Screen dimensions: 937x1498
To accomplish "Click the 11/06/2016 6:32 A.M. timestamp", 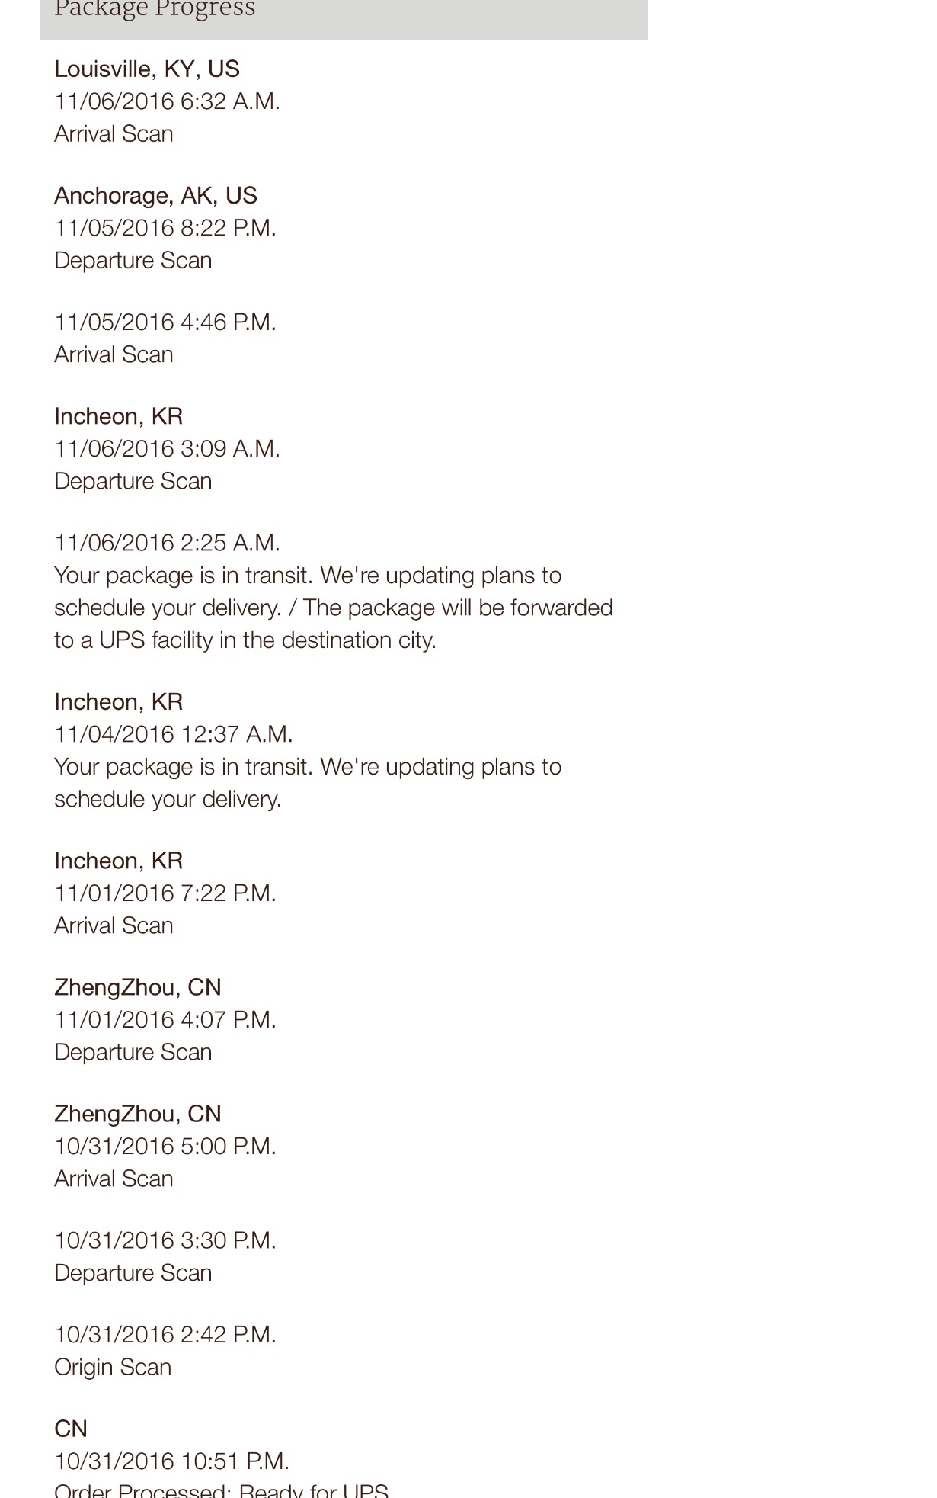I will pos(167,101).
